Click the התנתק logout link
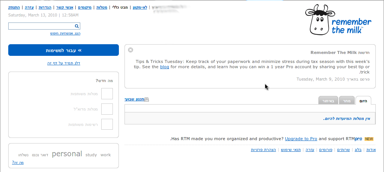The image size is (384, 172). coord(14,7)
